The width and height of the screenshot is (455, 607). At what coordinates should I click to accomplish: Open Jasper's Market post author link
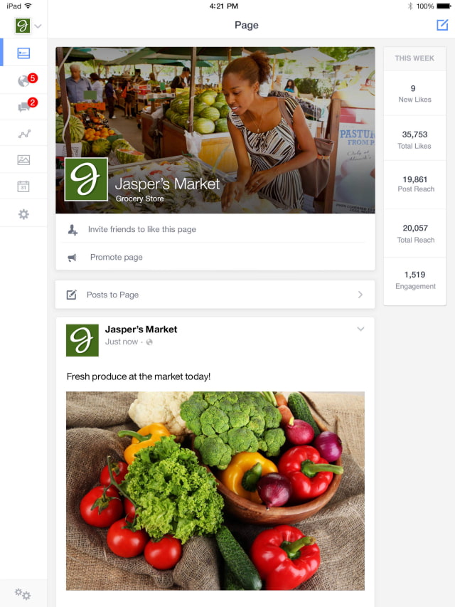(x=141, y=329)
